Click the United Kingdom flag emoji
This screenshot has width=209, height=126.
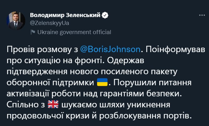pyautogui.click(x=53, y=104)
